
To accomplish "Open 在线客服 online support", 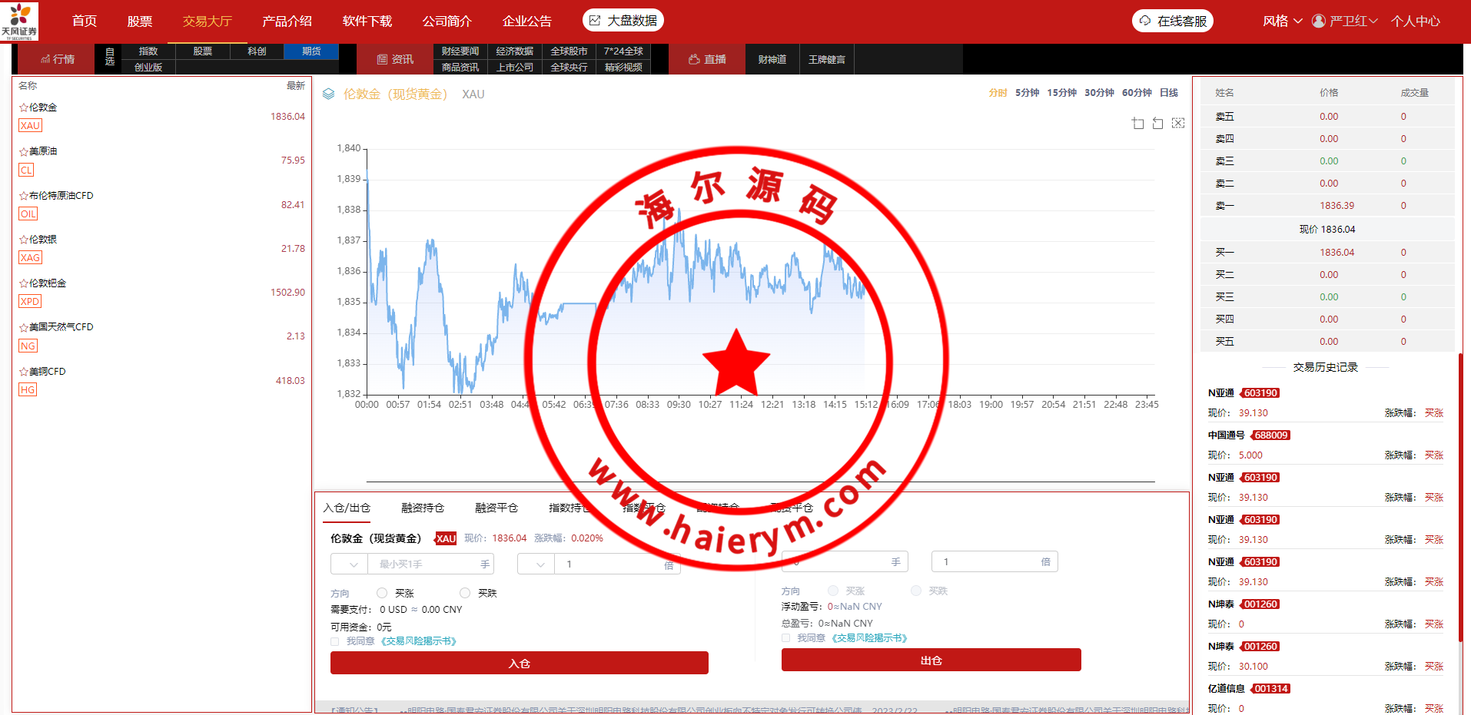I will click(1172, 21).
